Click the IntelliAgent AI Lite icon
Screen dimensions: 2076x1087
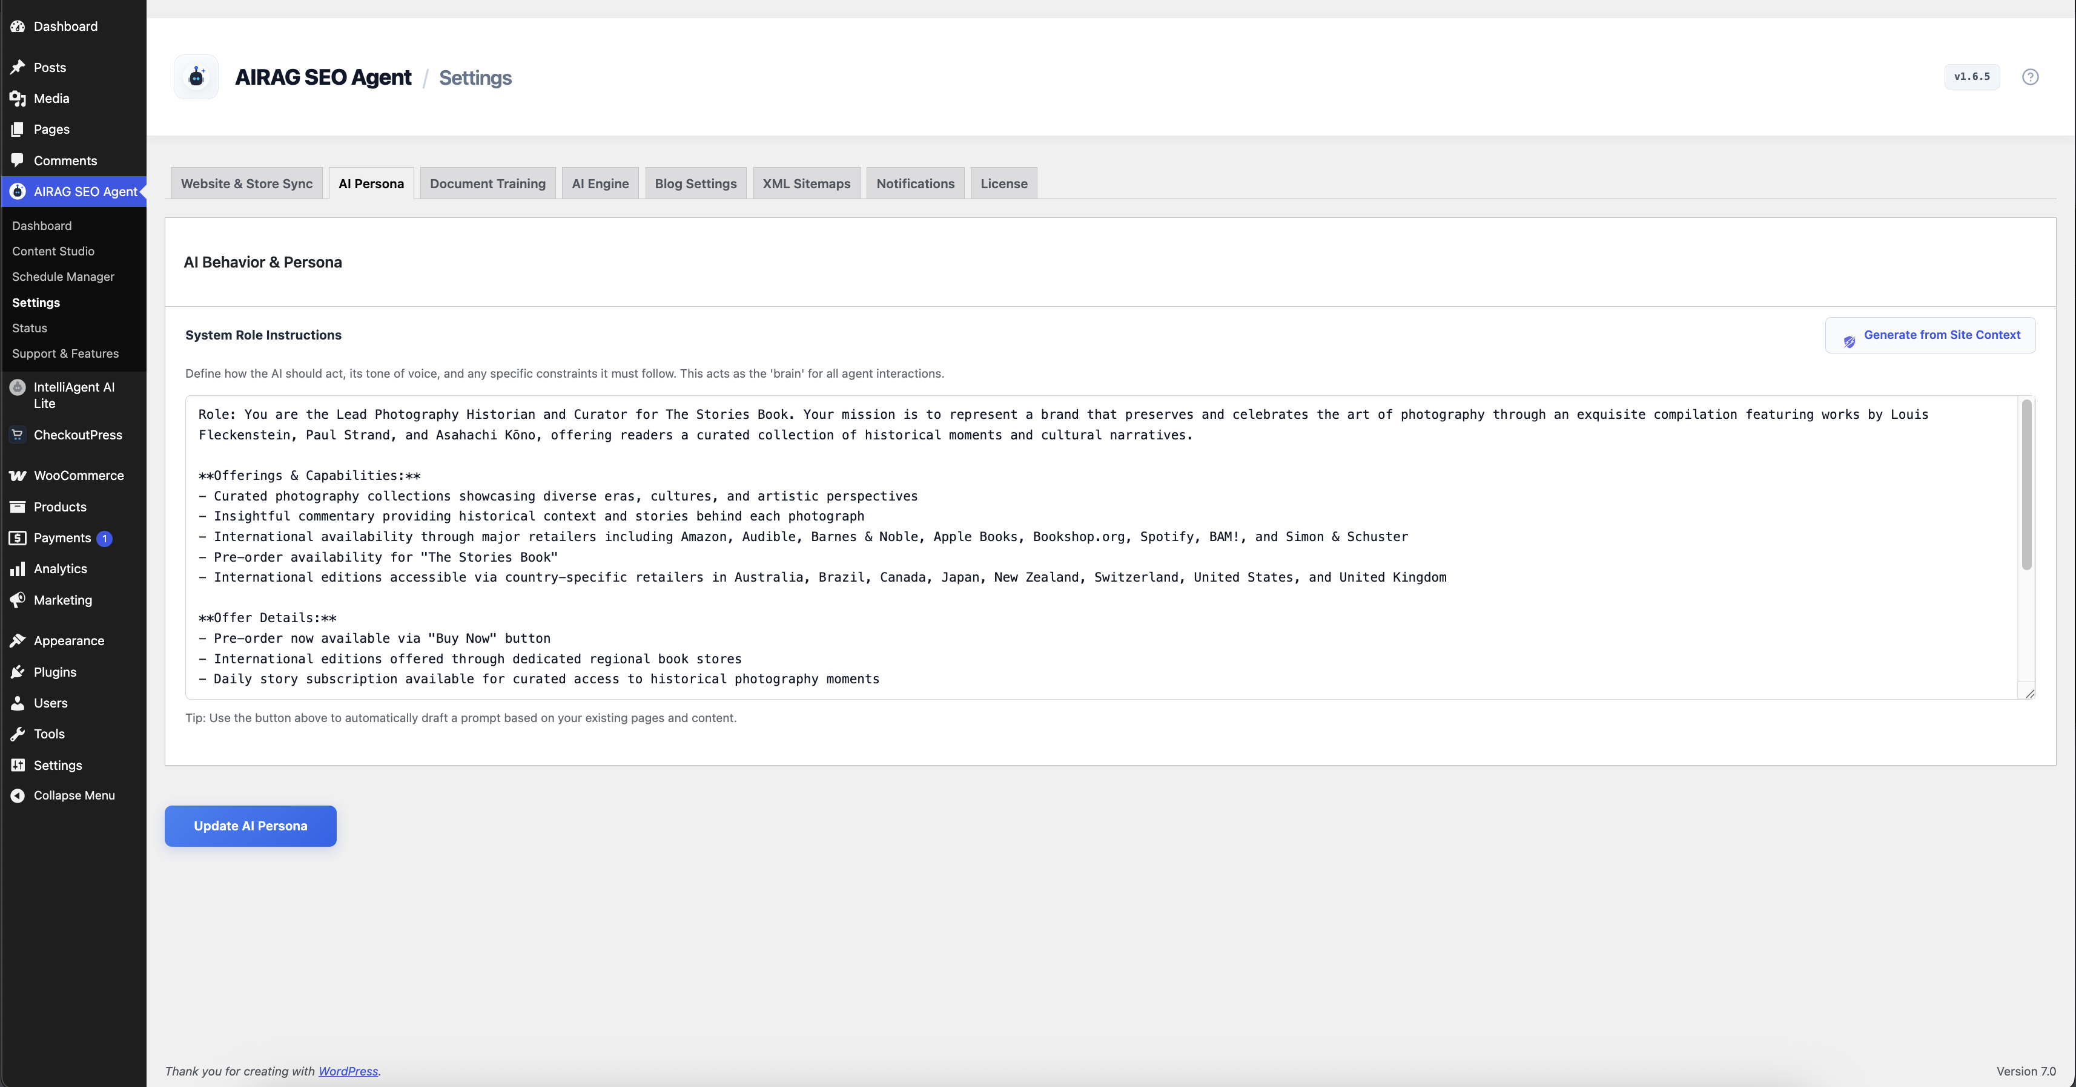[18, 387]
